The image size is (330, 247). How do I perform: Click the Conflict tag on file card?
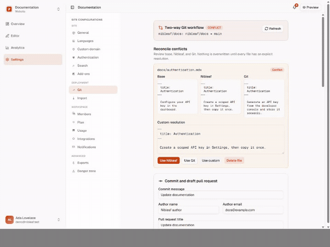(x=277, y=70)
